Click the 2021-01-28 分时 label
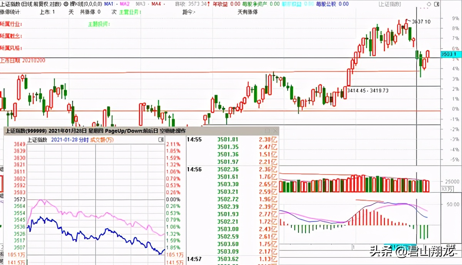 70,139
